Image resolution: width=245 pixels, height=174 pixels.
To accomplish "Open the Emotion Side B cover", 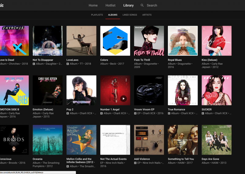I will tap(14, 90).
